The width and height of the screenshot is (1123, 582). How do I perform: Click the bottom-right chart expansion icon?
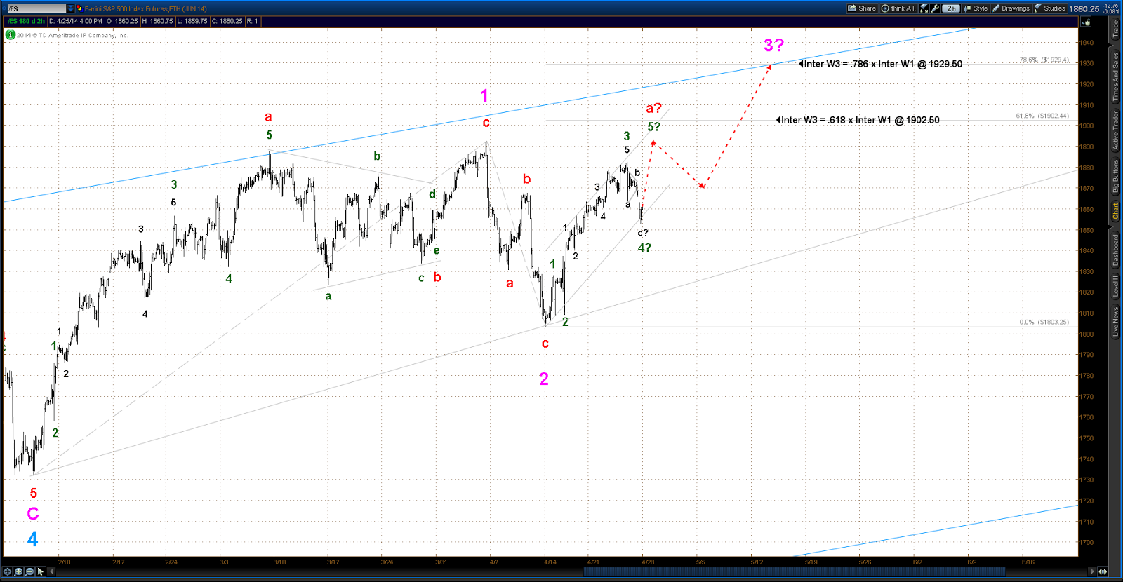pyautogui.click(x=1103, y=571)
